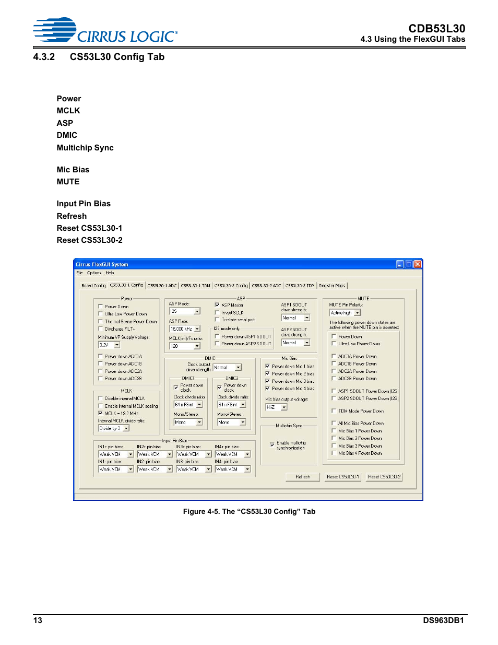Uncheck Power down Mic 1 bias
The height and width of the screenshot is (645, 498).
pyautogui.click(x=268, y=366)
